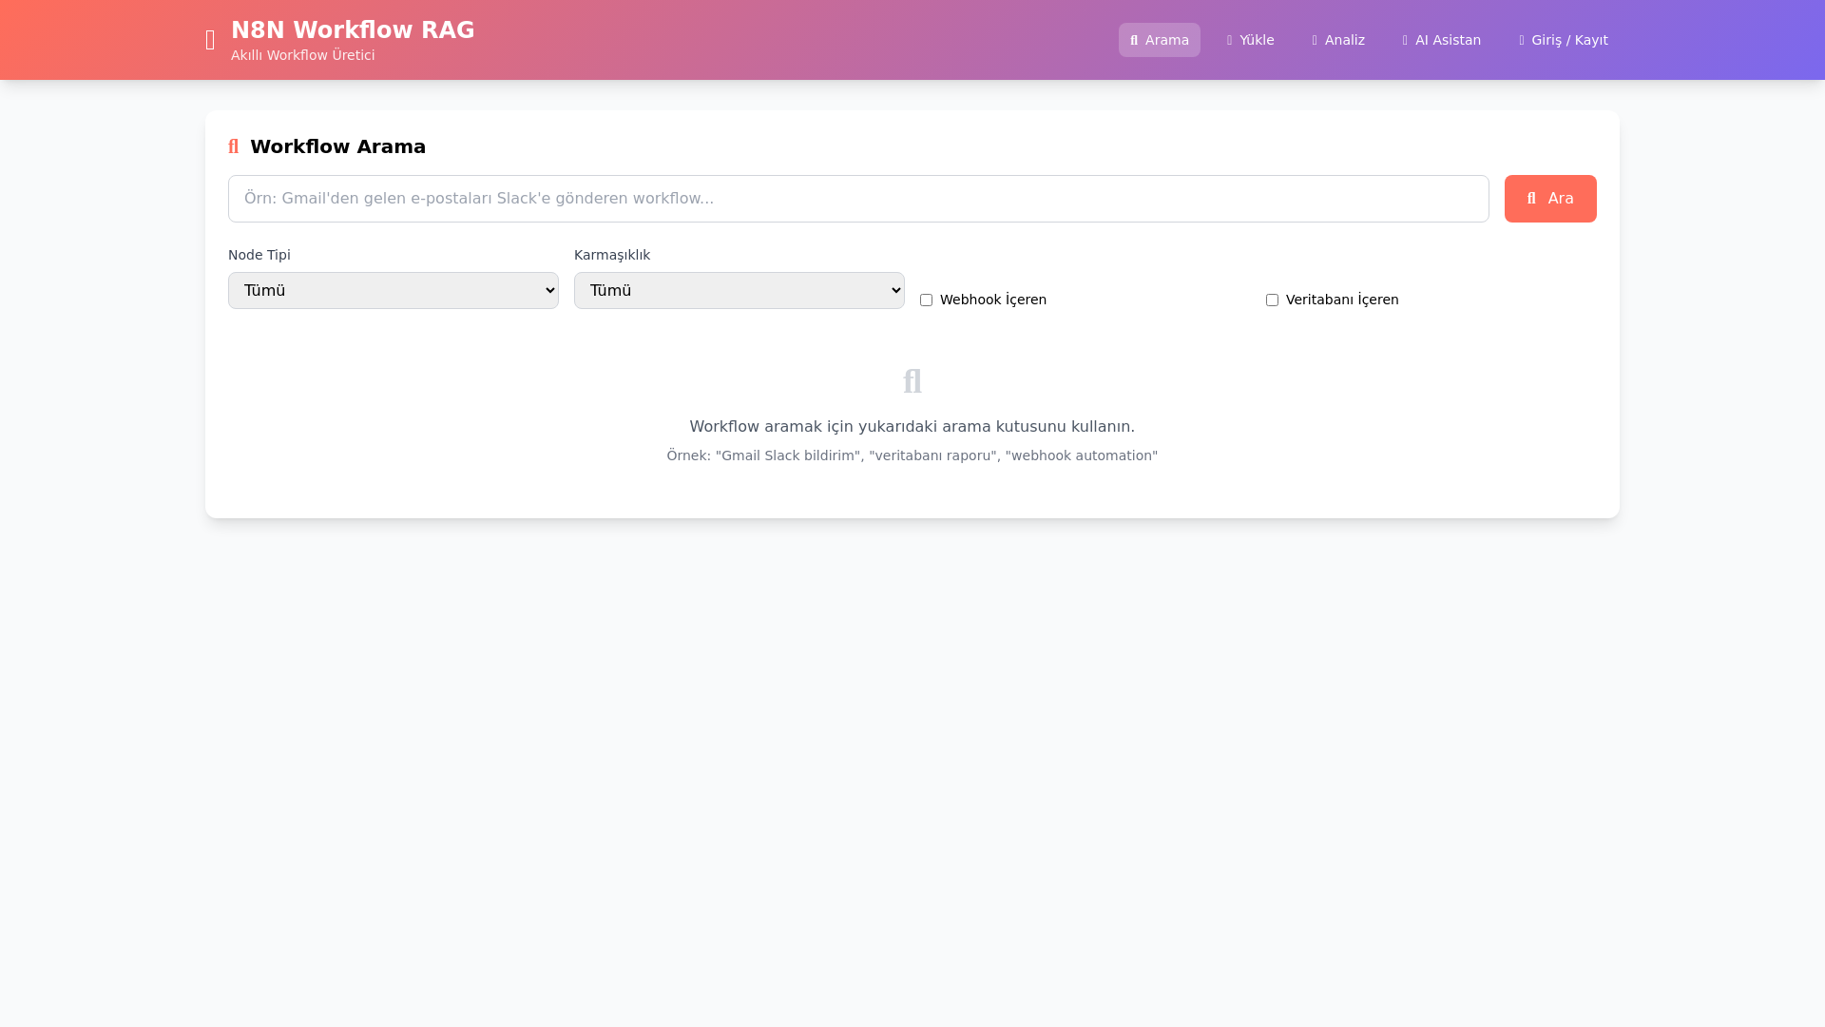Switch to the Analiz section
The image size is (1825, 1027).
pyautogui.click(x=1338, y=40)
